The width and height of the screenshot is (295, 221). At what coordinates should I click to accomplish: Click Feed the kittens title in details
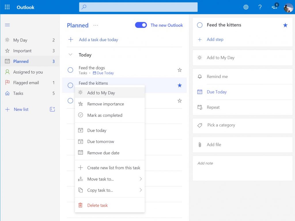click(x=224, y=25)
